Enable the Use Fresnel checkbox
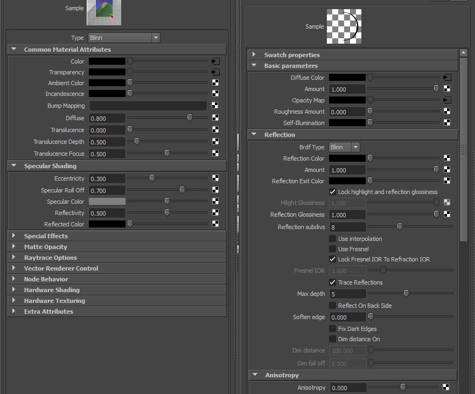475x394 pixels. coord(333,249)
